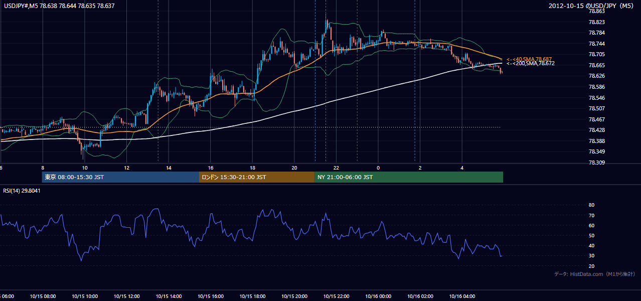Screen dimensions: 641x301
Task: Click the 10/16 02:00 bottom date label
Action: (x=420, y=296)
